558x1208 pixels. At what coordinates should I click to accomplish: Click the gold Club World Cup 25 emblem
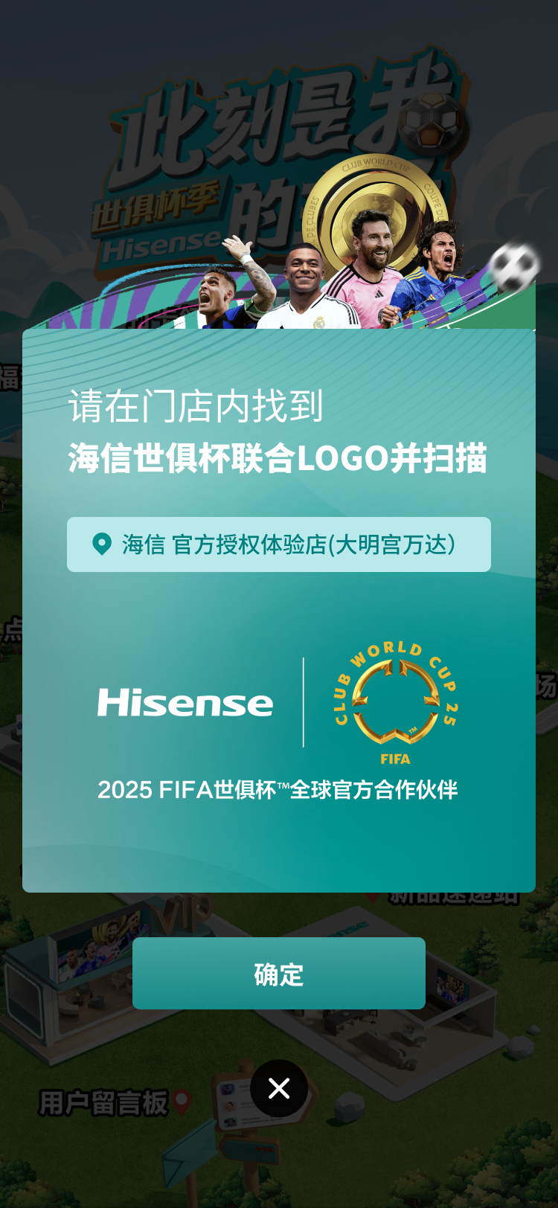point(396,702)
